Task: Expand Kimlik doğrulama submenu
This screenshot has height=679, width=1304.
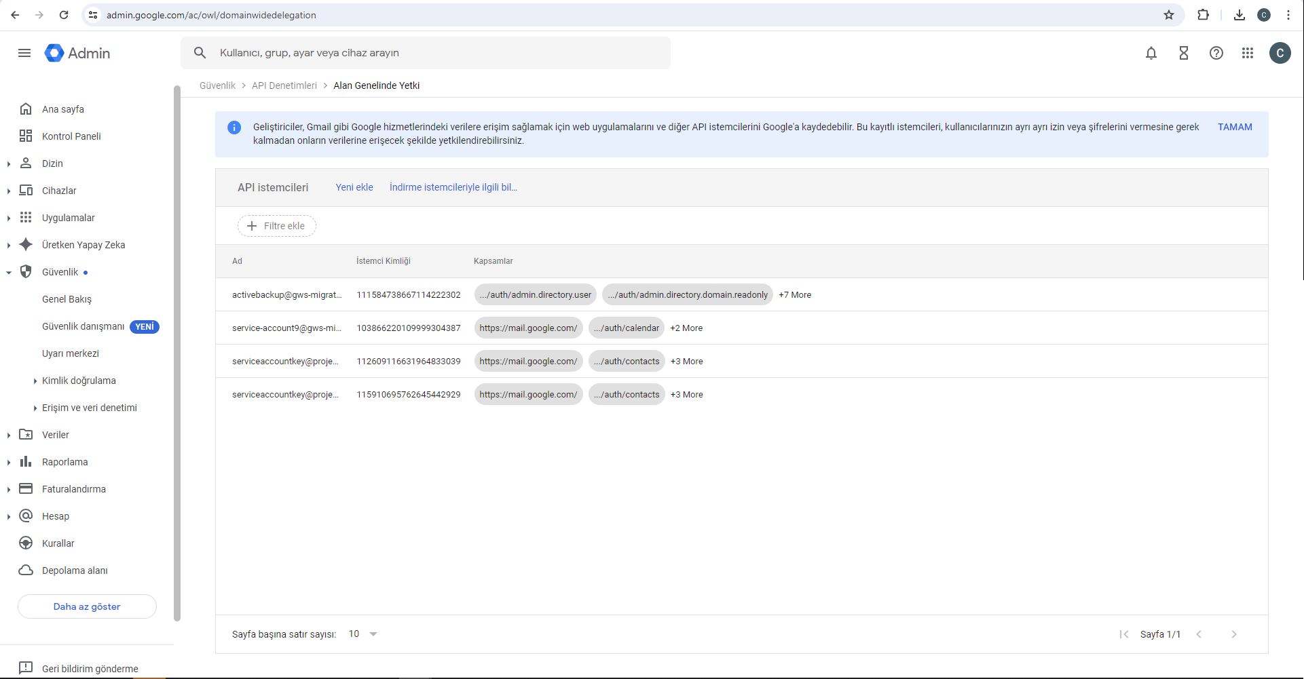Action: [35, 381]
